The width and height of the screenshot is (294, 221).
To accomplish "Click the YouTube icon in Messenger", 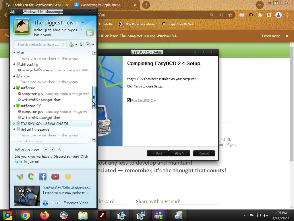I will tap(55, 177).
